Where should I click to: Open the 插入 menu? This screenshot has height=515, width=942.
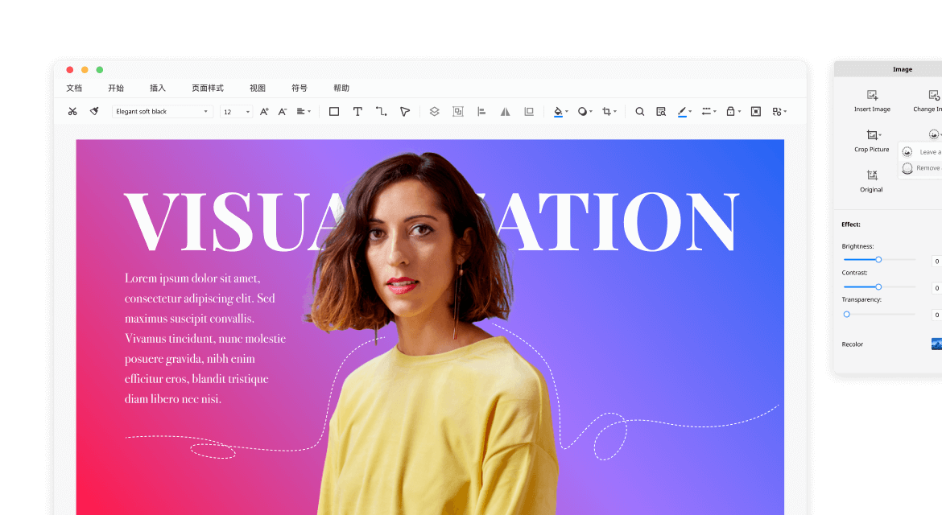tap(157, 89)
